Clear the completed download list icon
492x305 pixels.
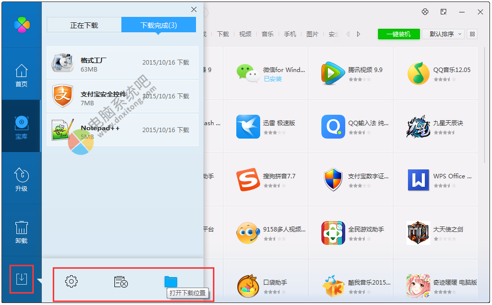click(121, 282)
